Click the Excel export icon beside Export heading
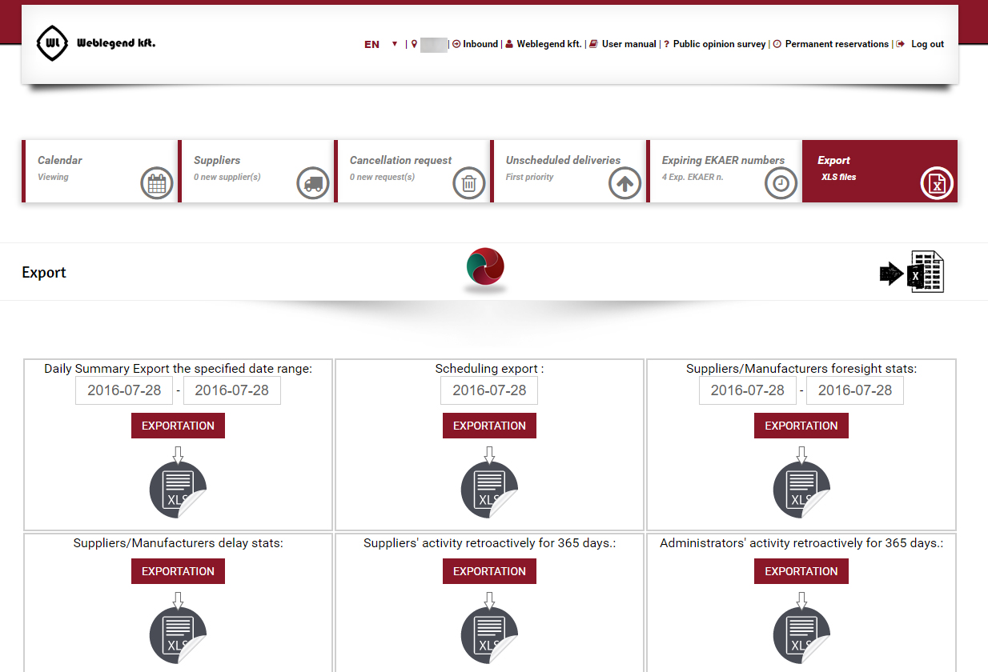 pyautogui.click(x=912, y=272)
